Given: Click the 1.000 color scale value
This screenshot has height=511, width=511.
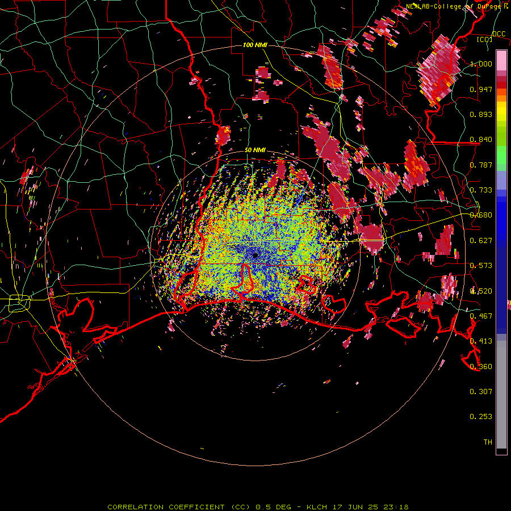Looking at the screenshot, I should click(x=481, y=64).
